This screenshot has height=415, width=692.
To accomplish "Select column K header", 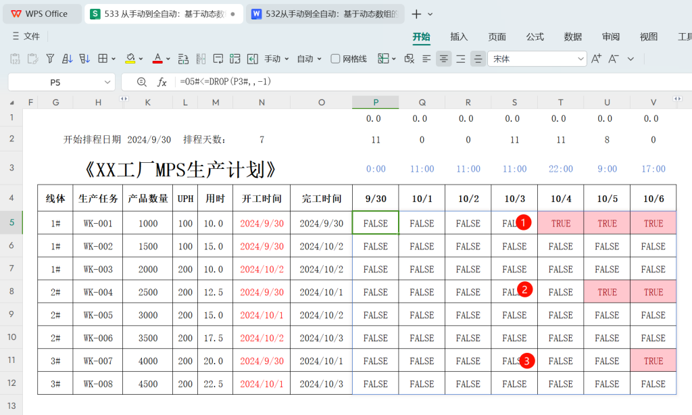I will point(148,103).
